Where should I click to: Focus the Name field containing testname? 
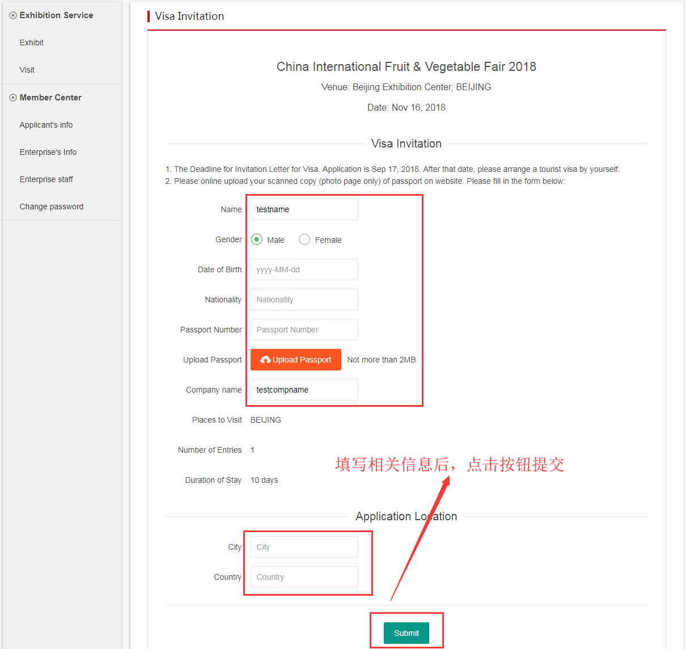pyautogui.click(x=304, y=209)
